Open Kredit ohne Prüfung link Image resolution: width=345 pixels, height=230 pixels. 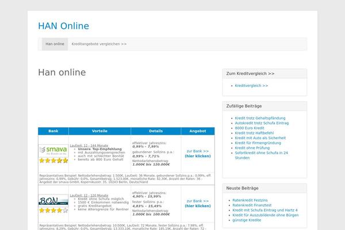(x=252, y=148)
